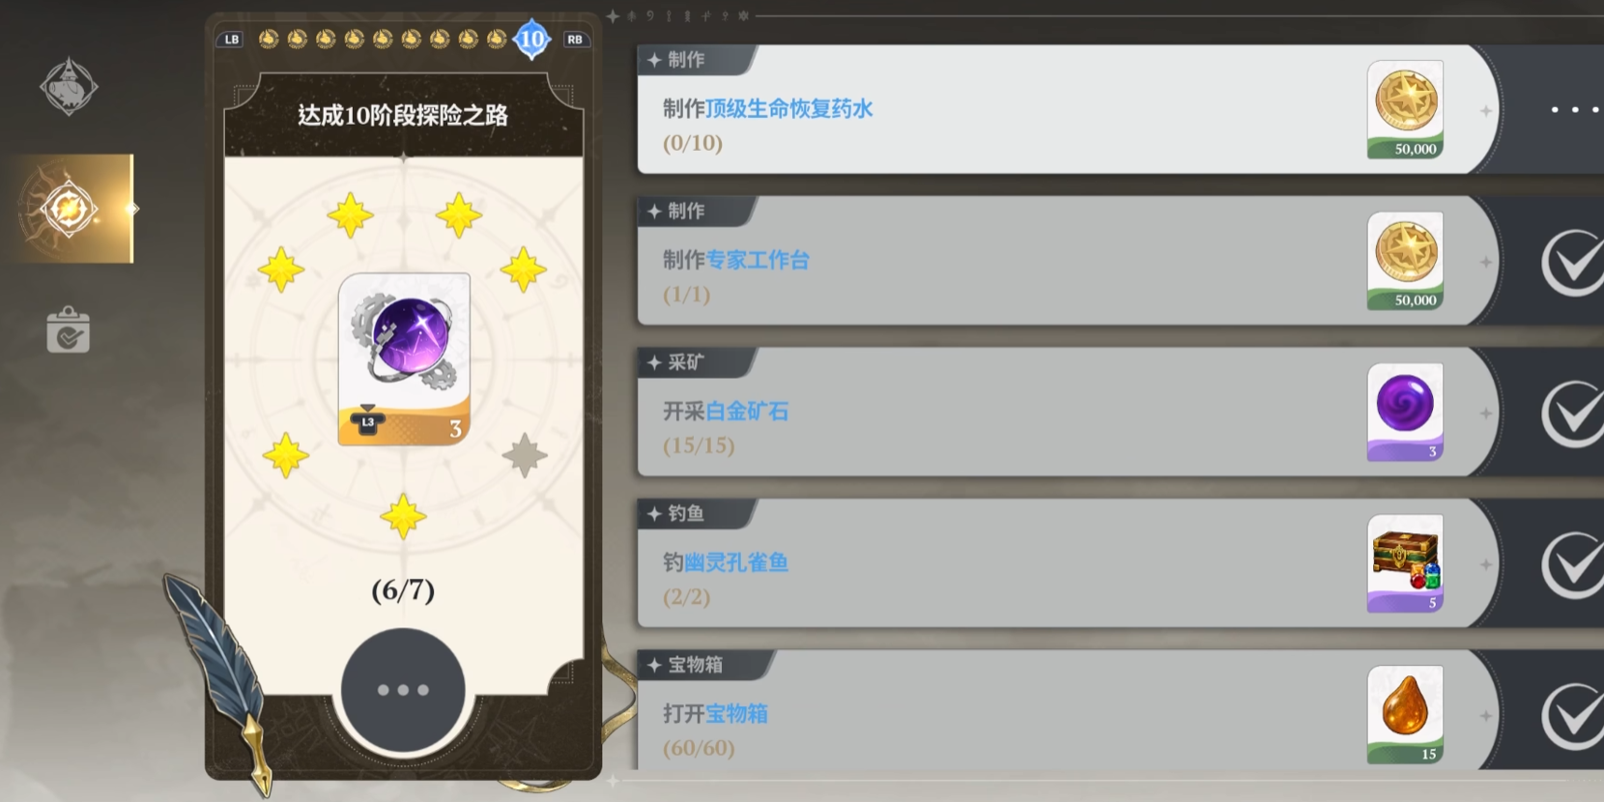
Task: Click the top diamond emblem sidebar icon
Action: [69, 87]
